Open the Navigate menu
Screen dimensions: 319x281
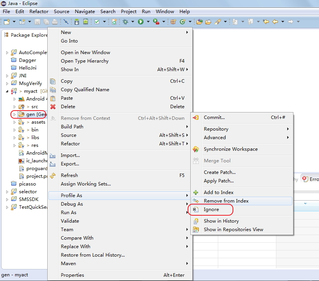coord(85,12)
